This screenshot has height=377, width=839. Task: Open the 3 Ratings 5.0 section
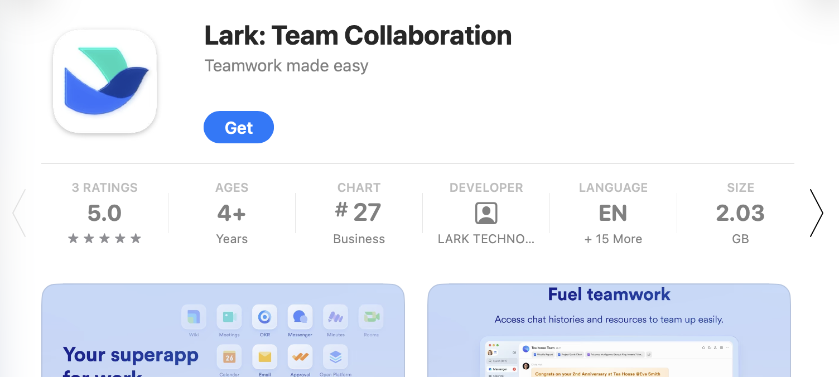(x=104, y=213)
